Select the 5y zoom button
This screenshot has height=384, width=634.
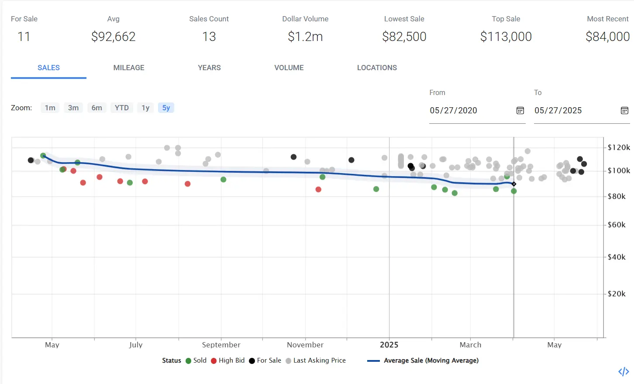[166, 108]
